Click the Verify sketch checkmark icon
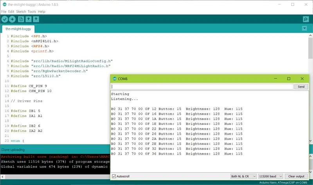The width and height of the screenshot is (313, 185). tap(5, 19)
